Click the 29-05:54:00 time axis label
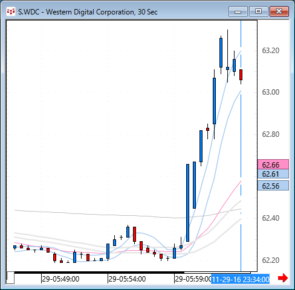Image resolution: width=295 pixels, height=290 pixels. (x=127, y=279)
